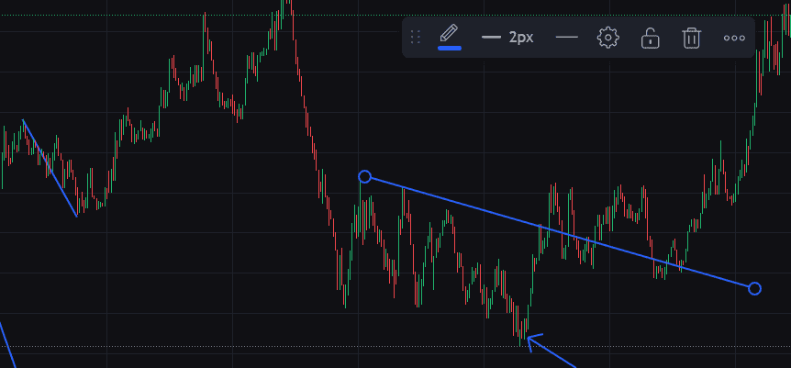Open the line style dropdown

pos(567,38)
